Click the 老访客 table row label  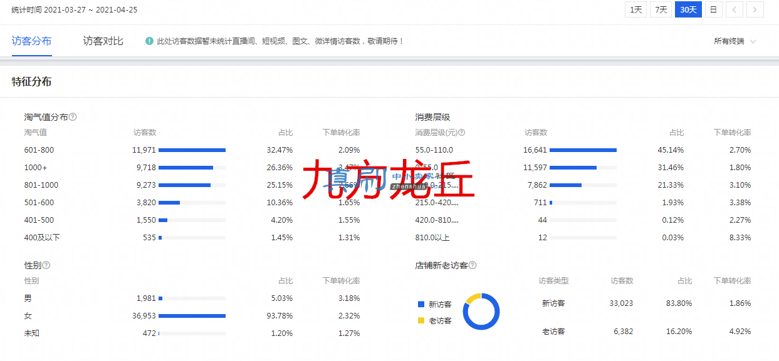(x=553, y=332)
